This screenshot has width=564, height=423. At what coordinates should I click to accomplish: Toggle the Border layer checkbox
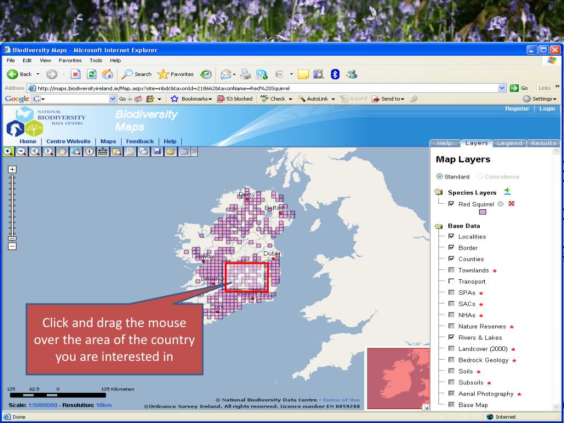pos(452,247)
